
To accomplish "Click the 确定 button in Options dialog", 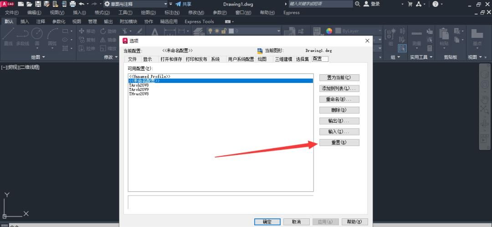I will (267, 222).
